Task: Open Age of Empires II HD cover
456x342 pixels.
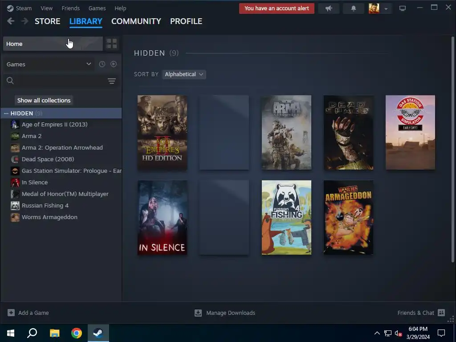Action: [162, 132]
